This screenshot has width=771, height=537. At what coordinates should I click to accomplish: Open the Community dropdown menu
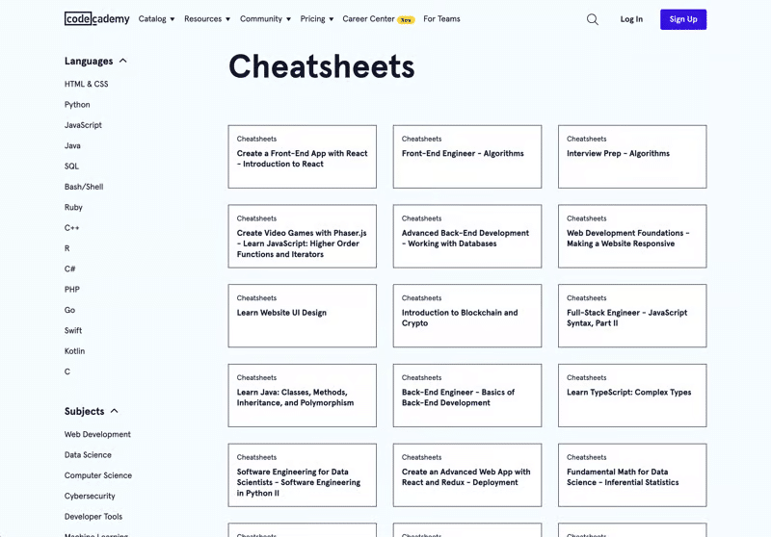265,19
